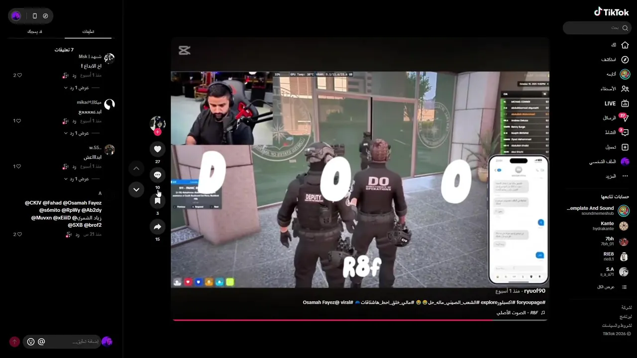Click the Upload (تحميل) plus icon
Screen dimensions: 637x358
[625, 147]
